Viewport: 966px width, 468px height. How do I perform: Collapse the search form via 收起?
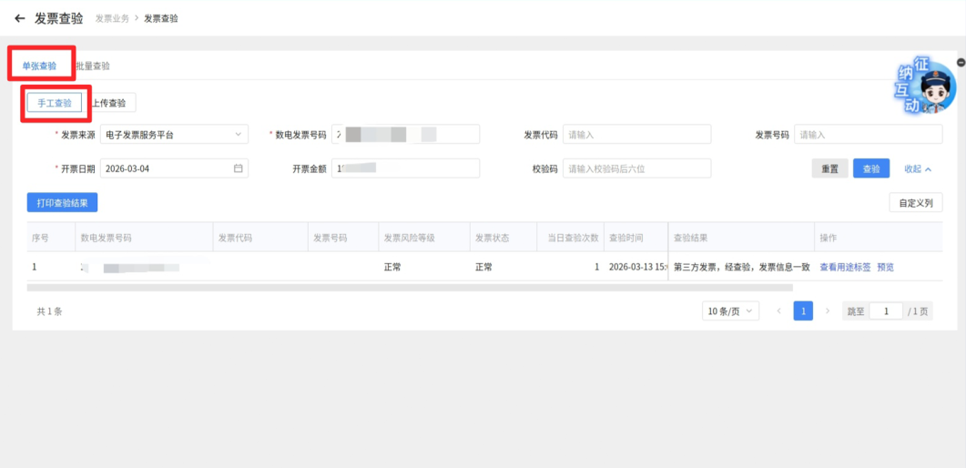pyautogui.click(x=918, y=168)
